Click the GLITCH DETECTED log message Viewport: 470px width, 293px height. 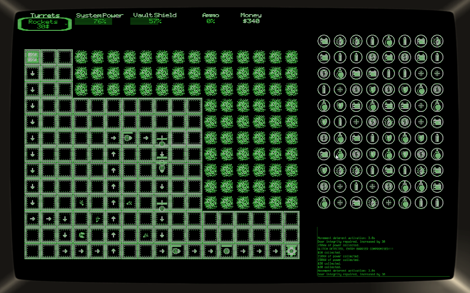pyautogui.click(x=355, y=249)
